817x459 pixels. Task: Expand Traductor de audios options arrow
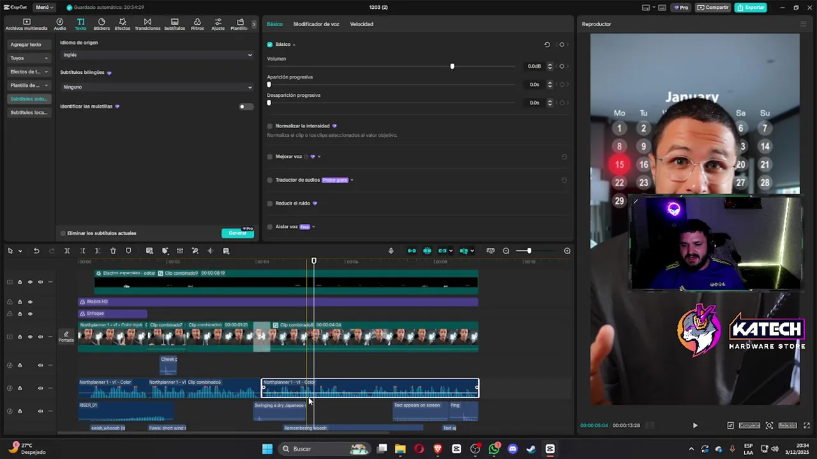coord(352,180)
